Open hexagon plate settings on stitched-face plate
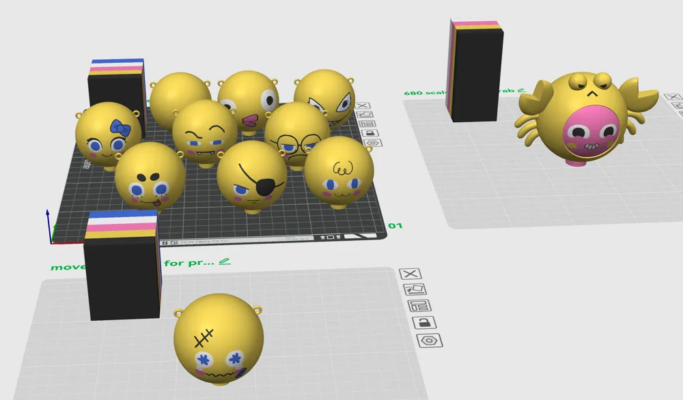 (x=430, y=341)
